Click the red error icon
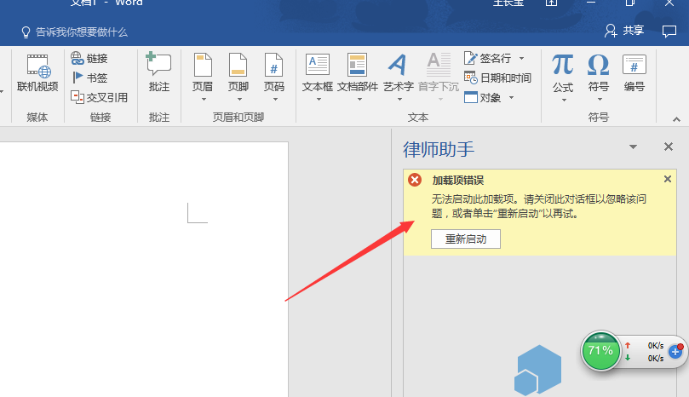The image size is (689, 397). [415, 180]
